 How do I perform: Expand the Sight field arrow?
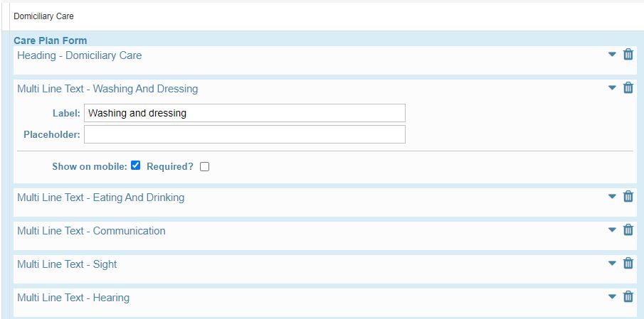[x=612, y=263]
